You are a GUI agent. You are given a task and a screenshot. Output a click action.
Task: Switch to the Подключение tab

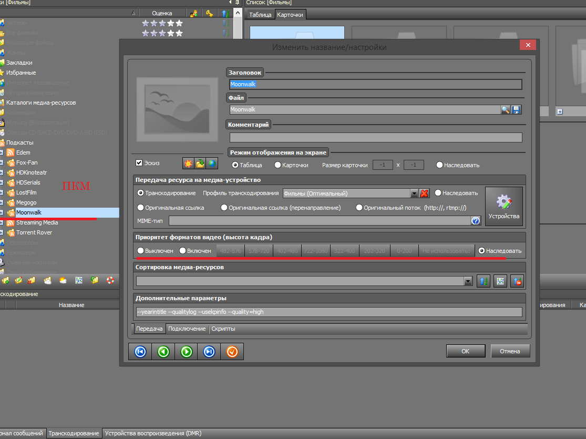[x=187, y=329]
